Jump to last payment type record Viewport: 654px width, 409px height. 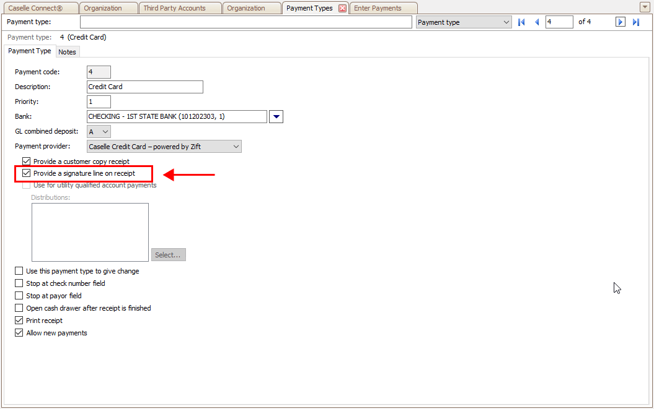tap(636, 22)
